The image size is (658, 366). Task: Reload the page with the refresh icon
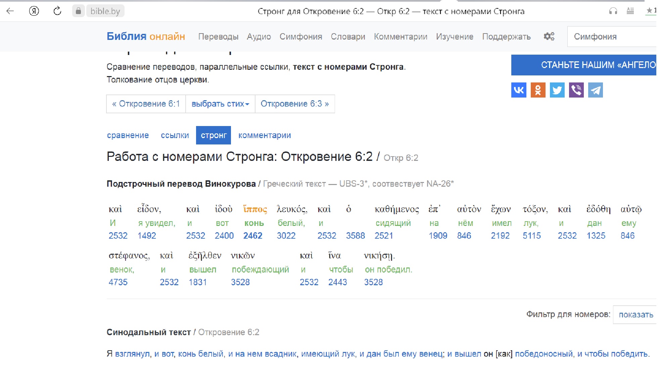pyautogui.click(x=57, y=11)
